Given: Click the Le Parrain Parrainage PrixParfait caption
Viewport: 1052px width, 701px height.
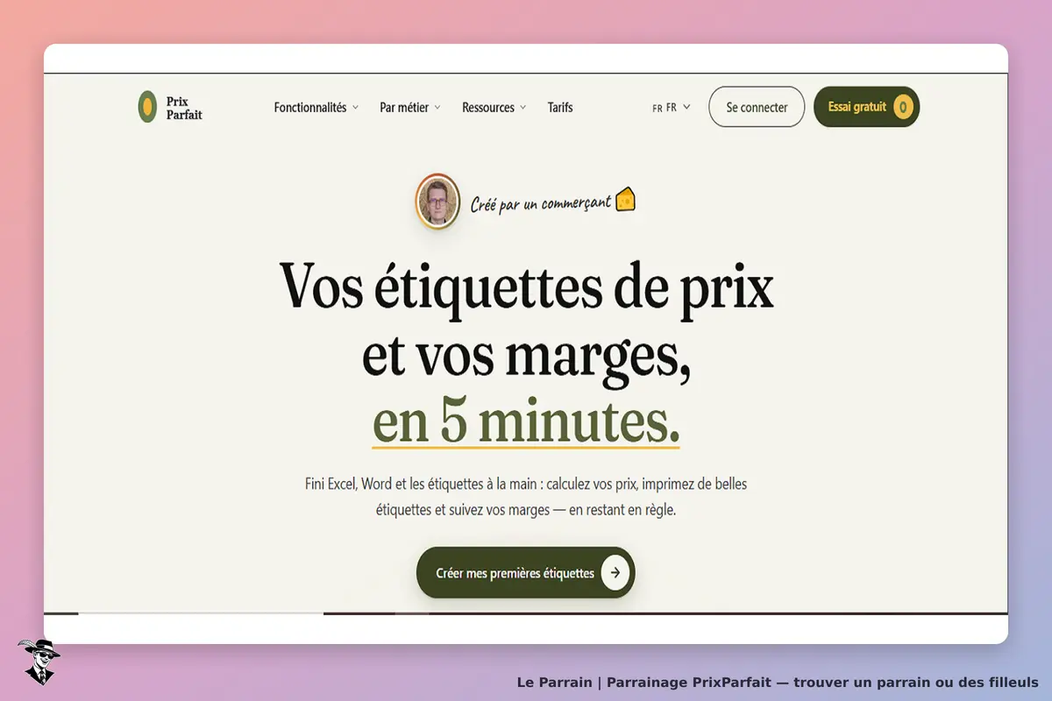Looking at the screenshot, I should pos(778,682).
